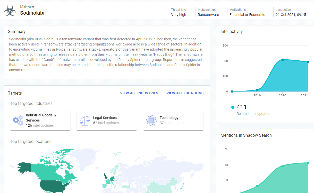Click the Threat level 'Very high' value
The width and height of the screenshot is (314, 193).
pyautogui.click(x=179, y=15)
